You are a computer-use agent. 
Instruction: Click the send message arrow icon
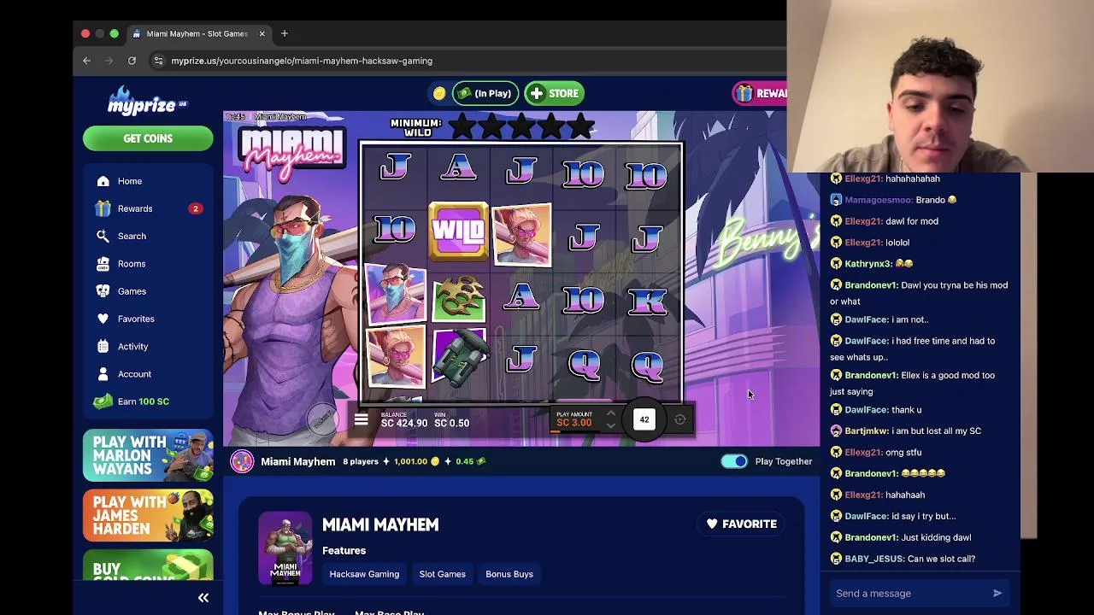997,593
